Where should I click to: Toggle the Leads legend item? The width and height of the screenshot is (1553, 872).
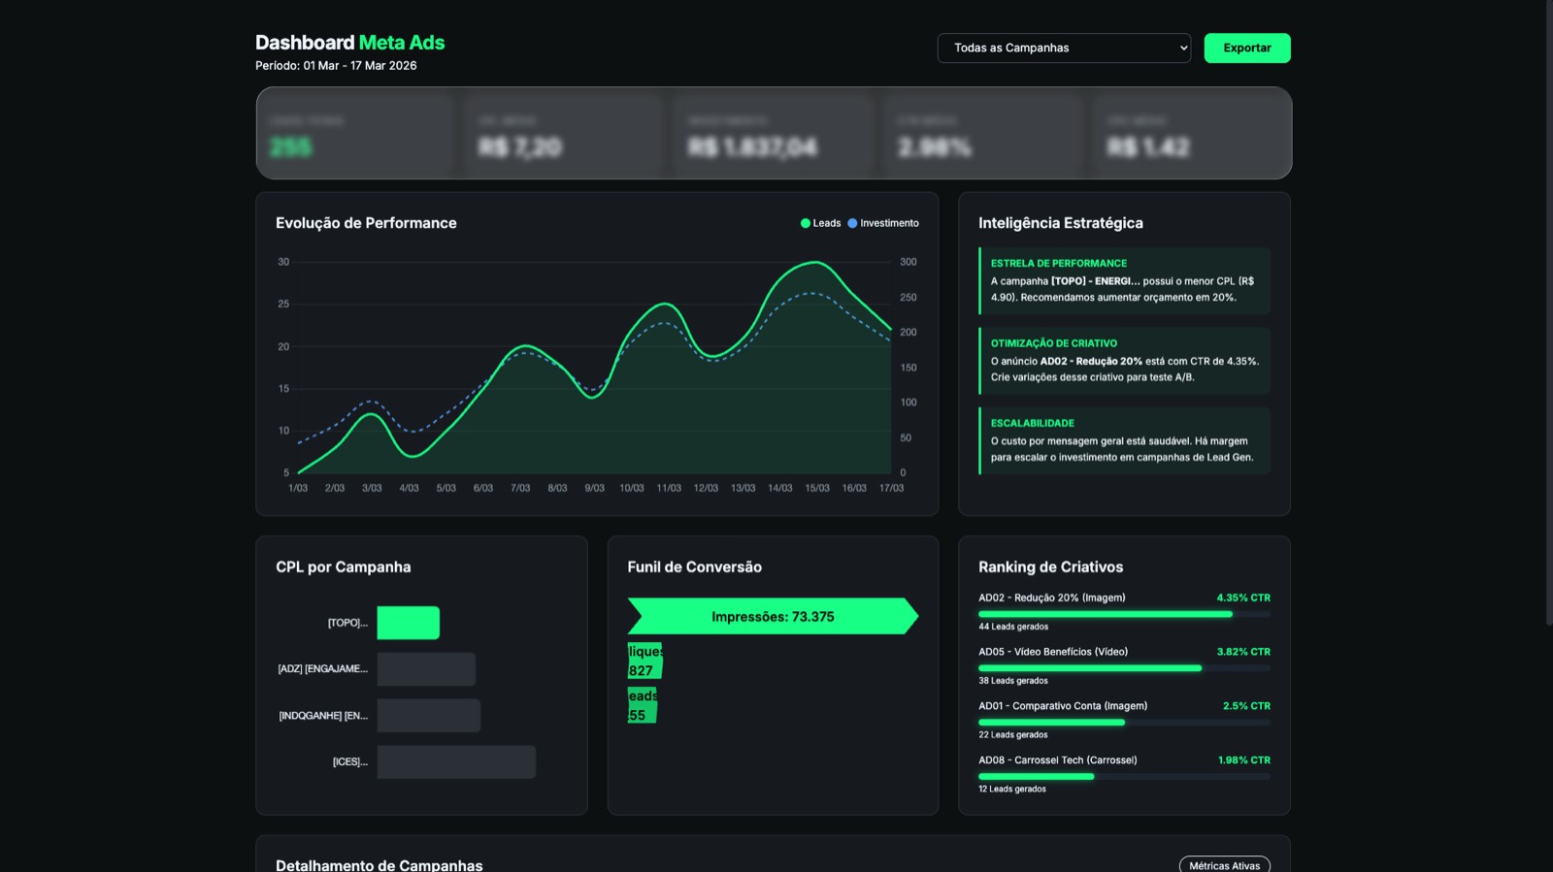pos(820,223)
